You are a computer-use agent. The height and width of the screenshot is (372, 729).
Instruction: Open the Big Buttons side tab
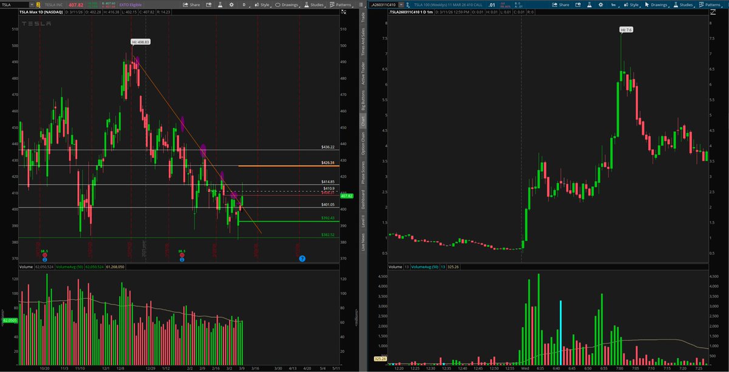tap(363, 101)
